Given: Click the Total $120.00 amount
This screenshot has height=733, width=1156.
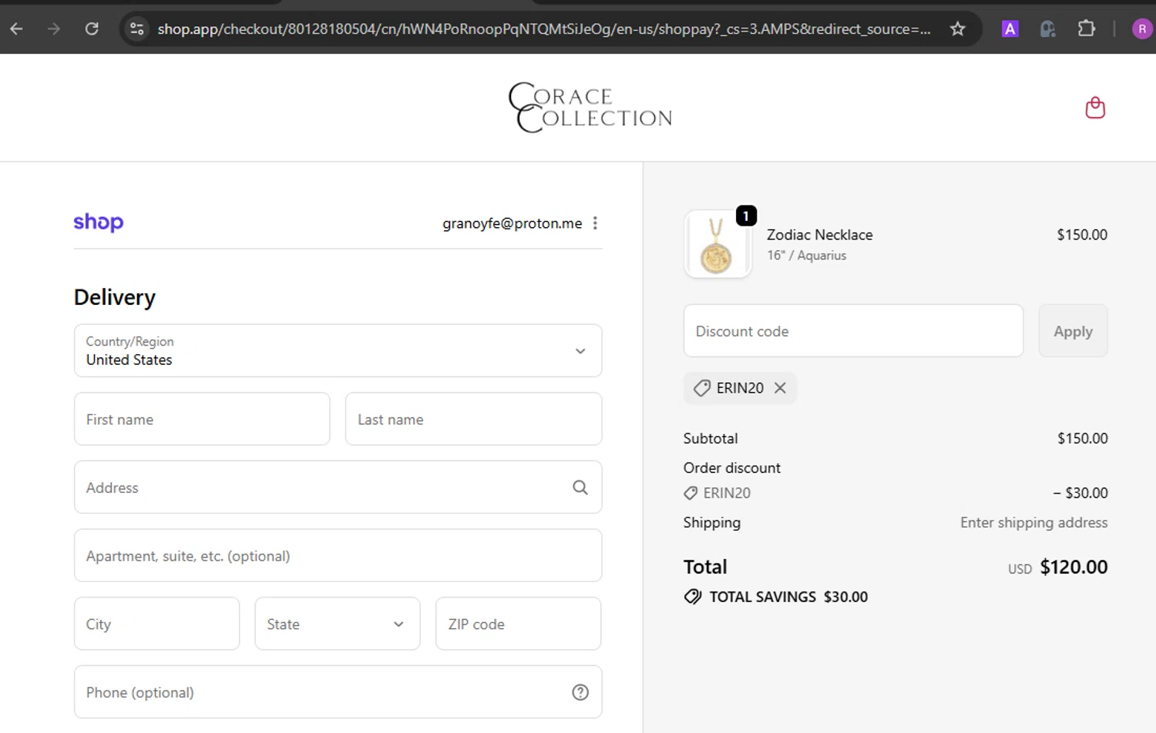Looking at the screenshot, I should [1074, 567].
